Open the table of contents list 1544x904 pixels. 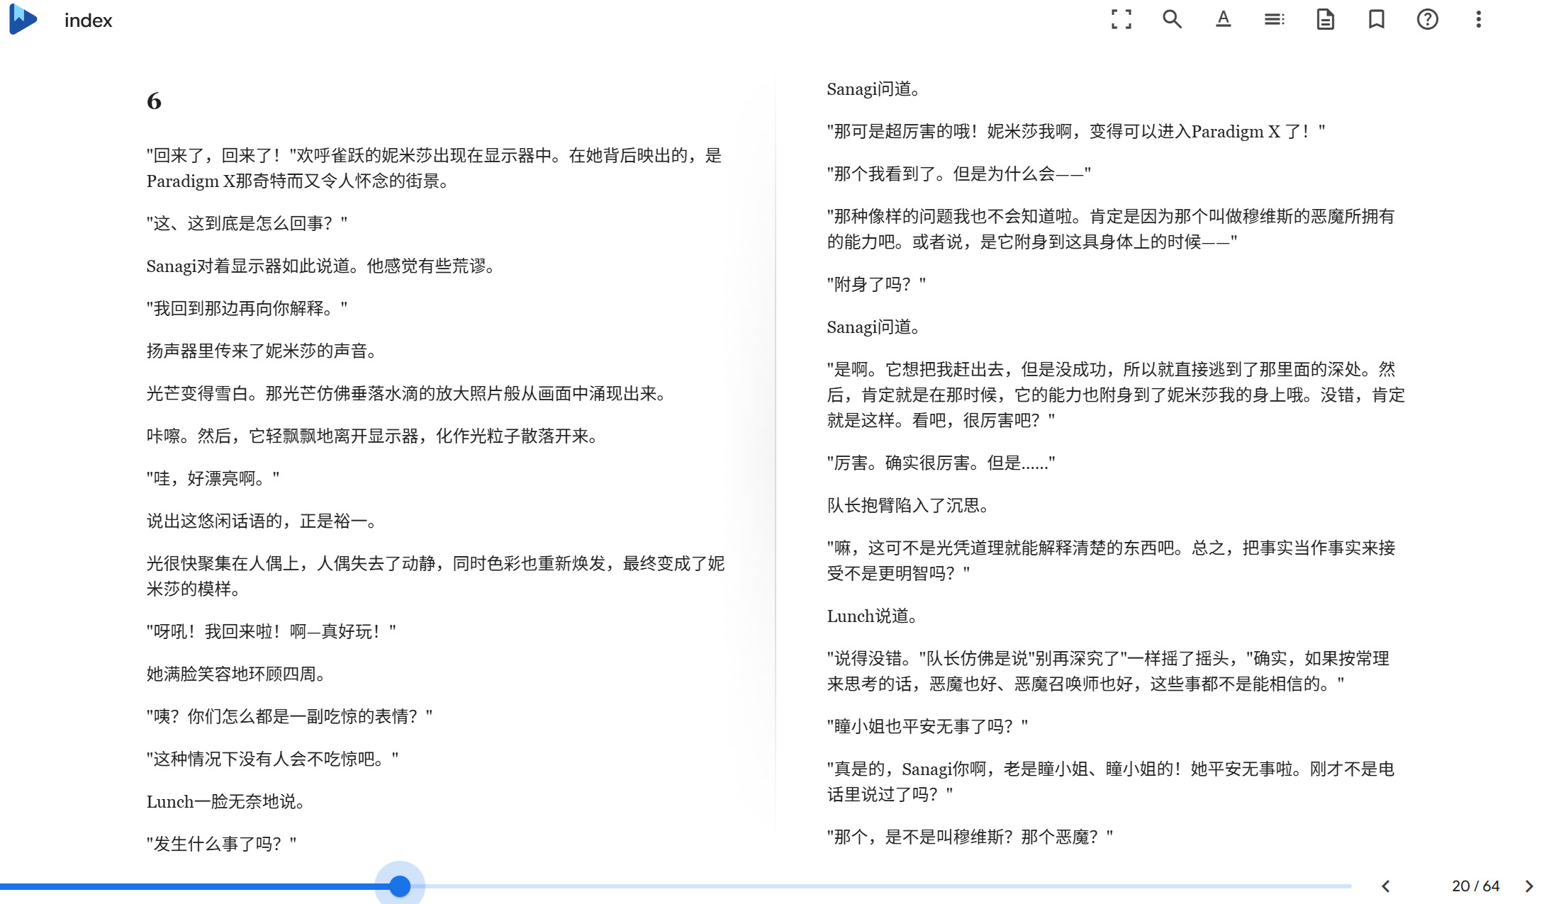point(1274,19)
